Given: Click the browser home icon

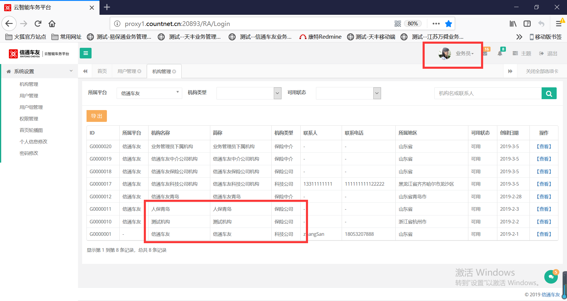Looking at the screenshot, I should (x=52, y=24).
